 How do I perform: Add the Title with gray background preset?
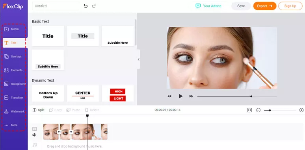coord(83,36)
